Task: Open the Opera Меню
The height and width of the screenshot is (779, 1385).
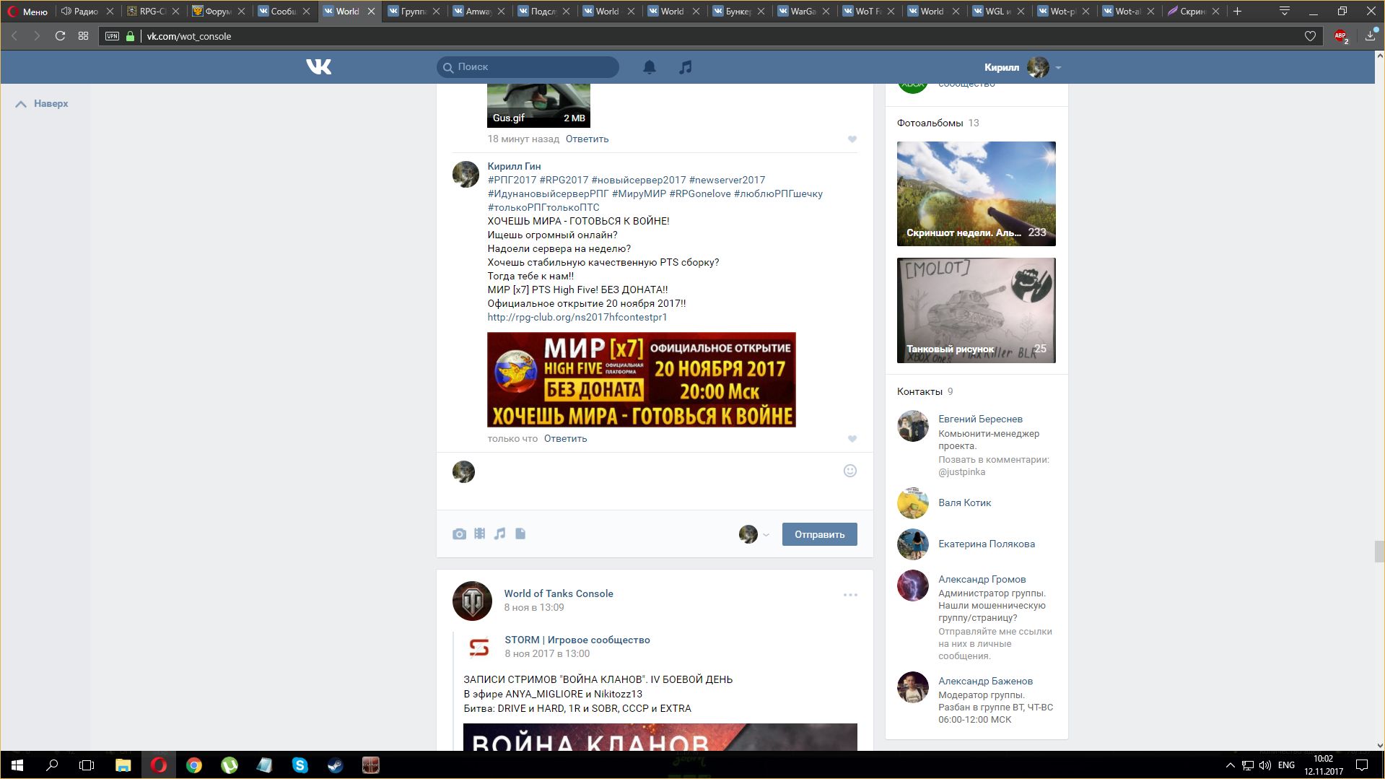Action: [x=27, y=11]
